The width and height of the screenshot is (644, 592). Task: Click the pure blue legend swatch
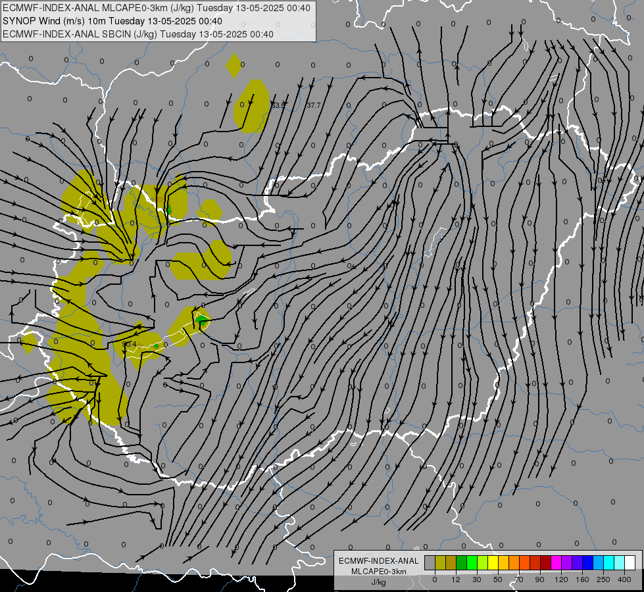(587, 562)
